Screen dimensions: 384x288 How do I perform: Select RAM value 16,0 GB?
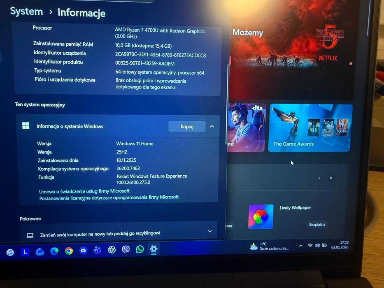tap(143, 46)
